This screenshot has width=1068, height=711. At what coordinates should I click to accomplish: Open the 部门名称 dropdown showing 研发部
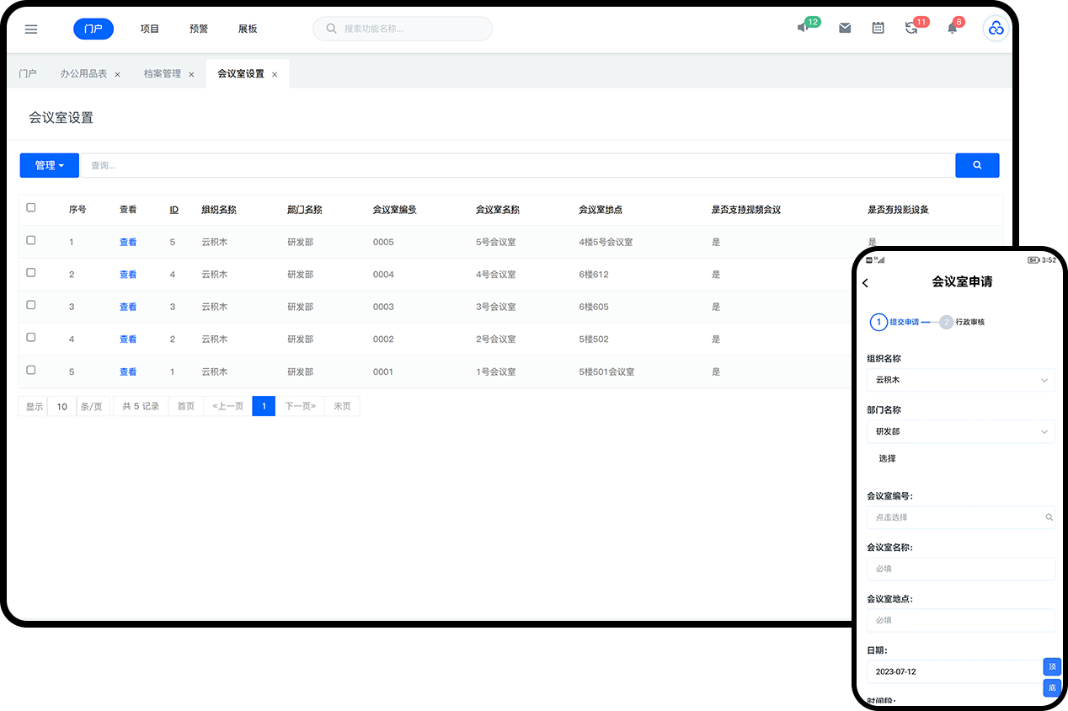[x=960, y=431]
